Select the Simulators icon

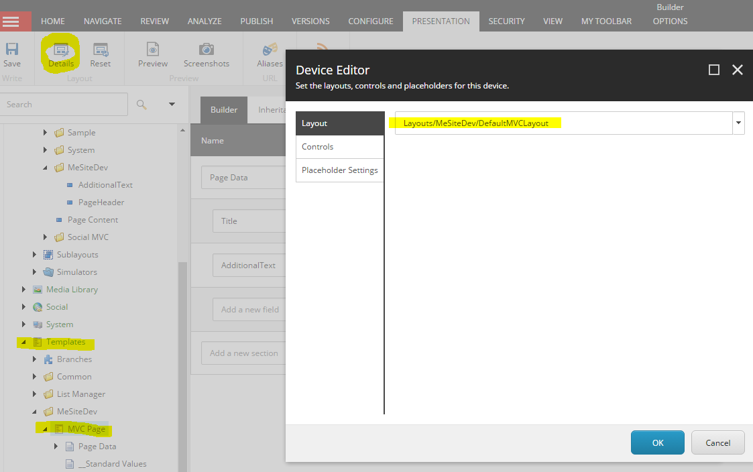click(x=48, y=272)
